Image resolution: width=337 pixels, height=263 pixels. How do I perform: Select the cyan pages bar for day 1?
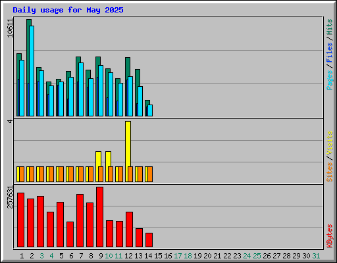click(x=22, y=88)
